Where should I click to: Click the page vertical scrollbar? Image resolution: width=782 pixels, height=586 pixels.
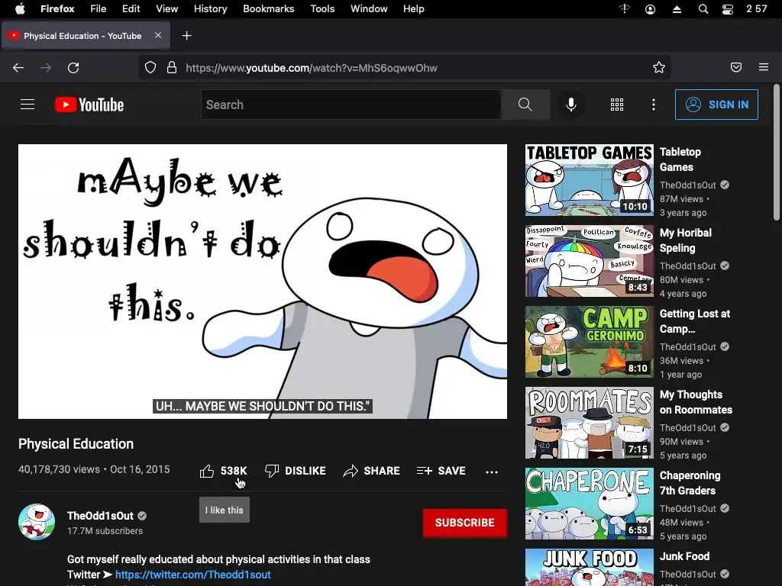777,153
